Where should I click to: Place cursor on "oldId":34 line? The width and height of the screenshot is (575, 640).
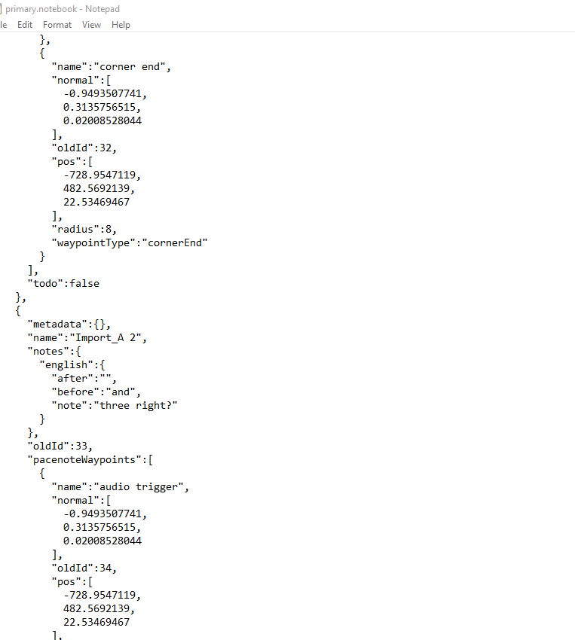point(84,568)
